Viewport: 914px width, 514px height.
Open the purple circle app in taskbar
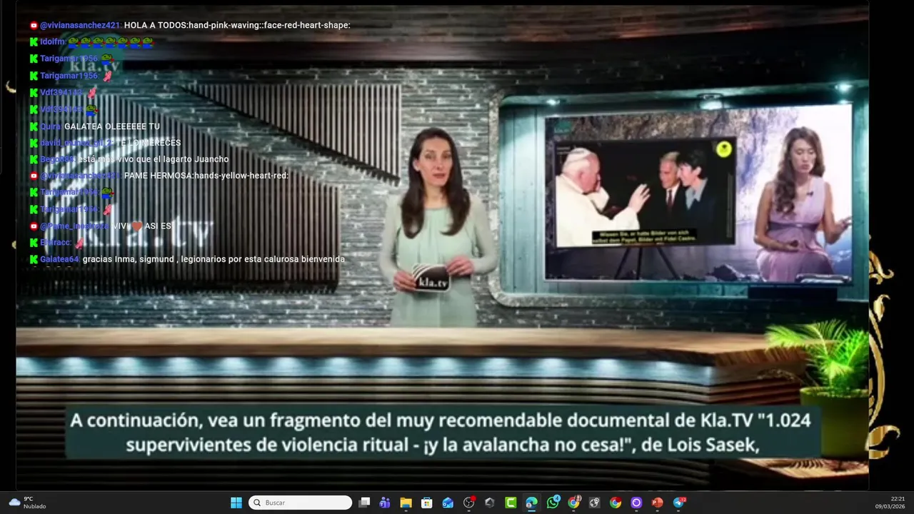point(636,503)
